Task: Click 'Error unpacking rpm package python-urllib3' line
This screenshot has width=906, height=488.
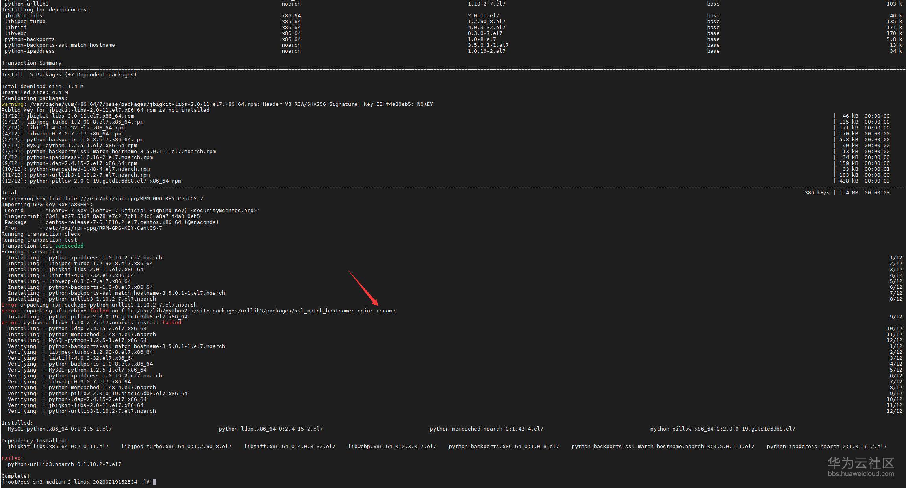Action: point(99,305)
